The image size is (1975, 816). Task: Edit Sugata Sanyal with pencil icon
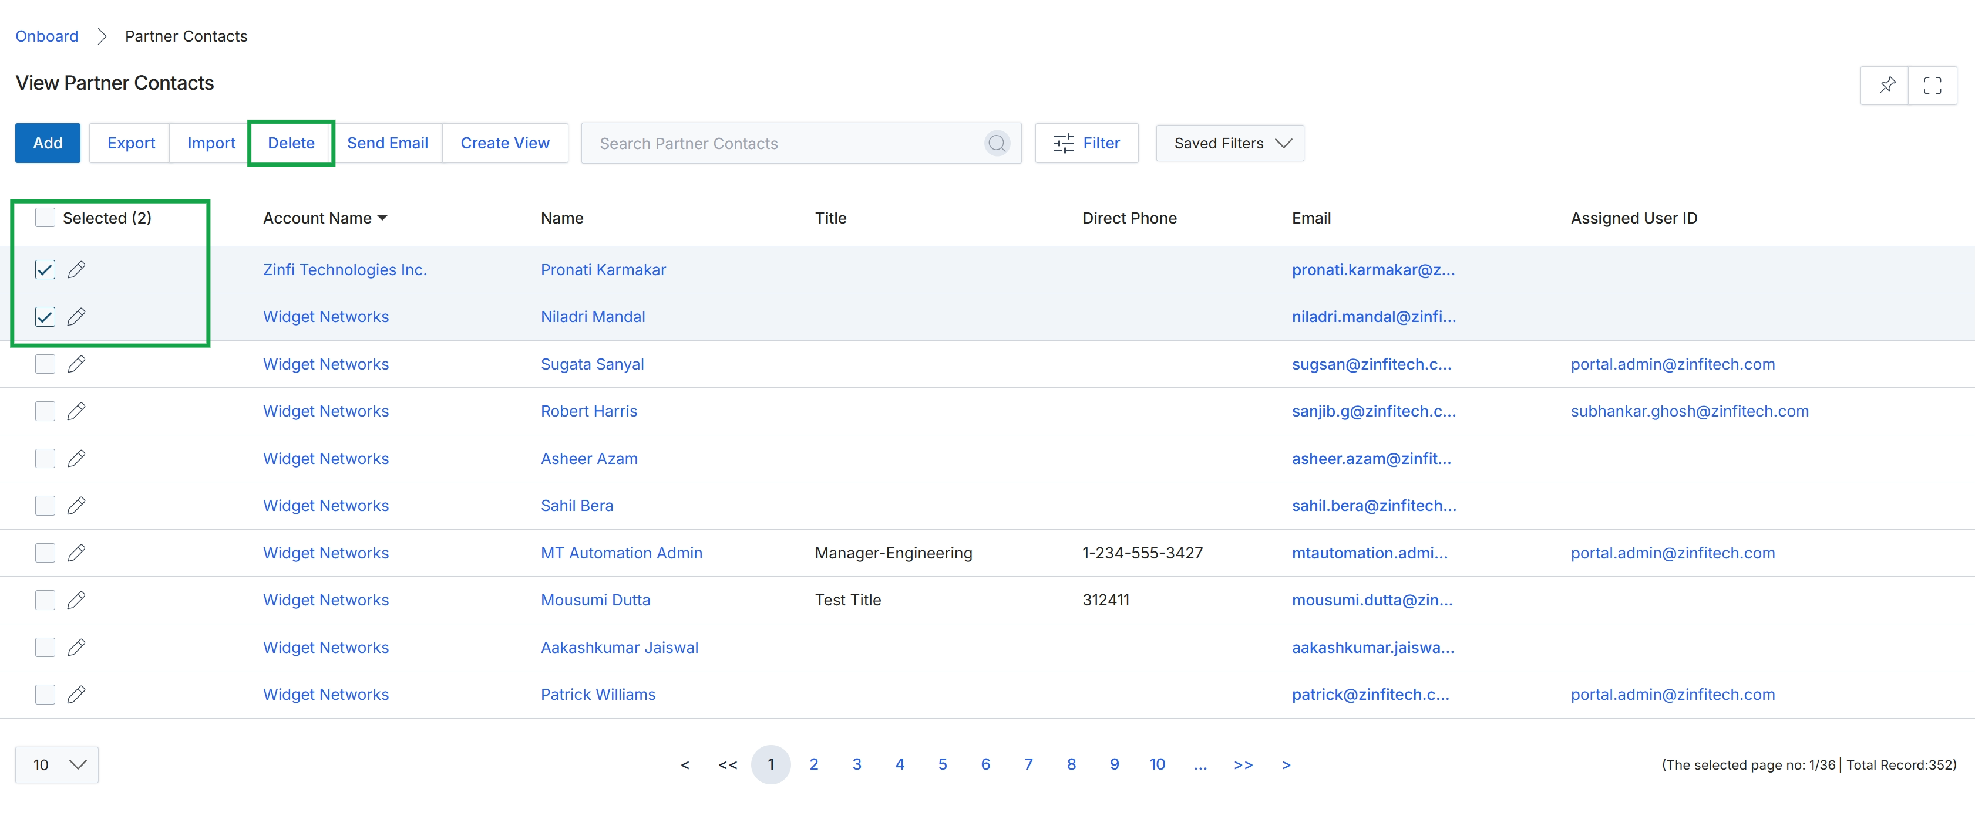click(76, 364)
